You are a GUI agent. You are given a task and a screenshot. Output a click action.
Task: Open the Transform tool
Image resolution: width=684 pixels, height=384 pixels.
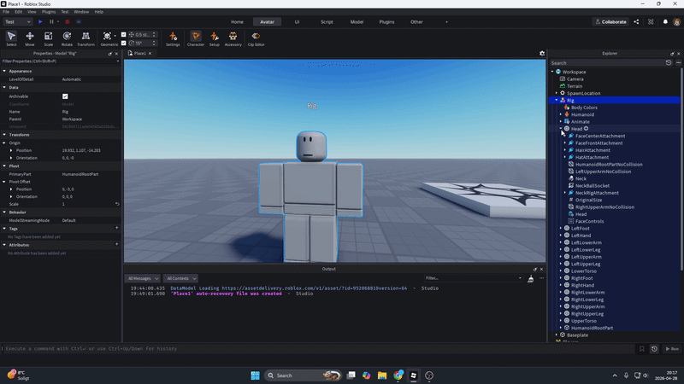point(86,38)
